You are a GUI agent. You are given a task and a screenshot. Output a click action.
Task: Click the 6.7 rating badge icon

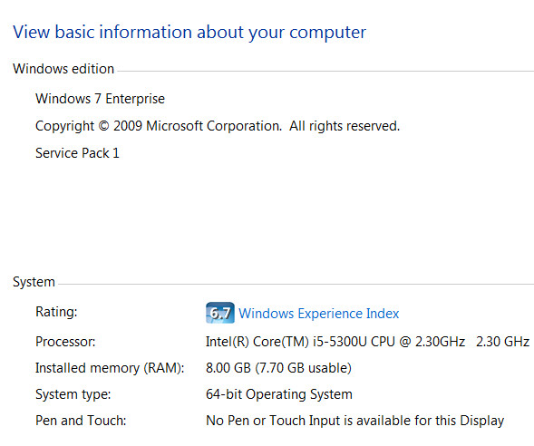pos(220,313)
